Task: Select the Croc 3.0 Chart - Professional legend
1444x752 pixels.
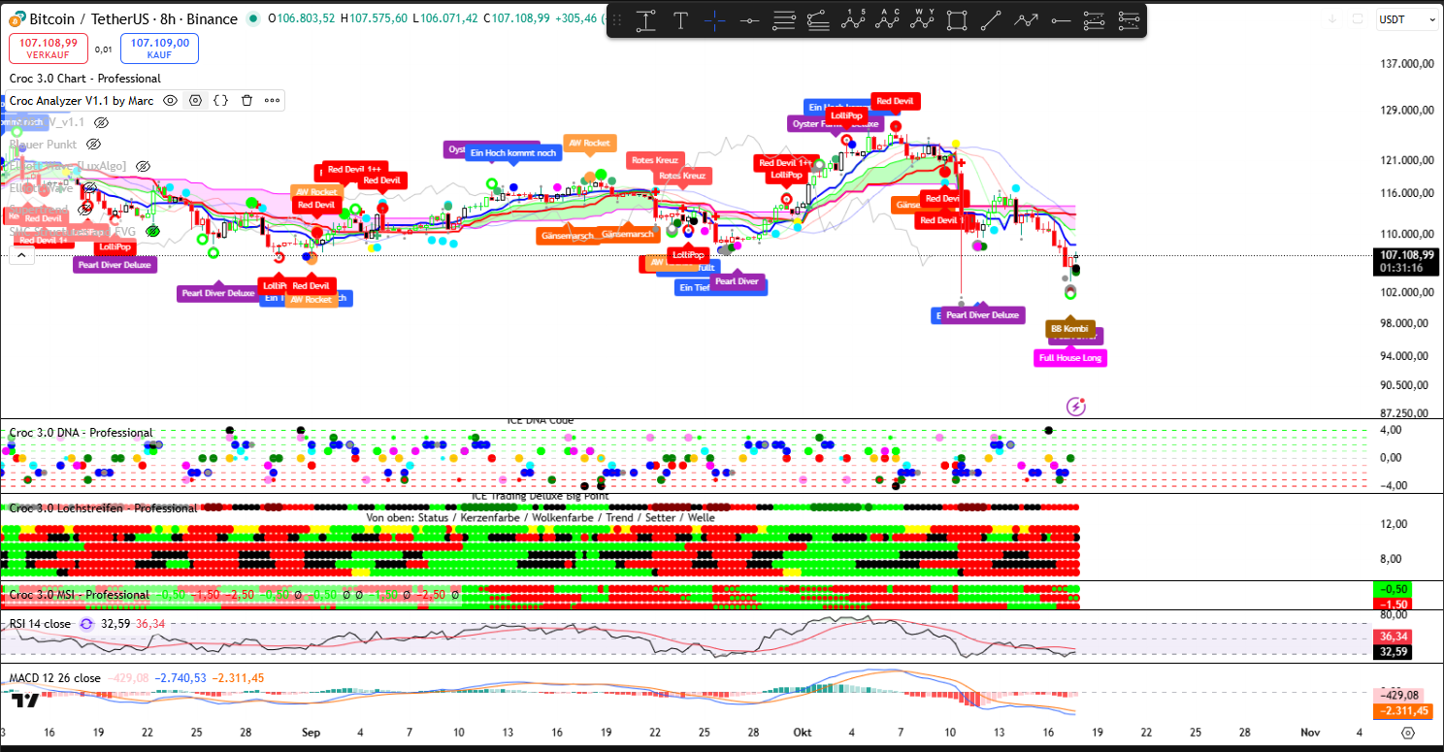Action: click(x=85, y=79)
